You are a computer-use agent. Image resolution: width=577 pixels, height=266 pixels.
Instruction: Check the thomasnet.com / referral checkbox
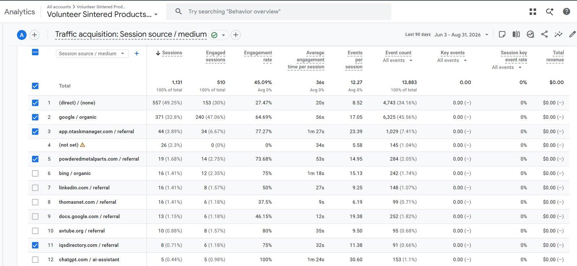click(x=35, y=202)
